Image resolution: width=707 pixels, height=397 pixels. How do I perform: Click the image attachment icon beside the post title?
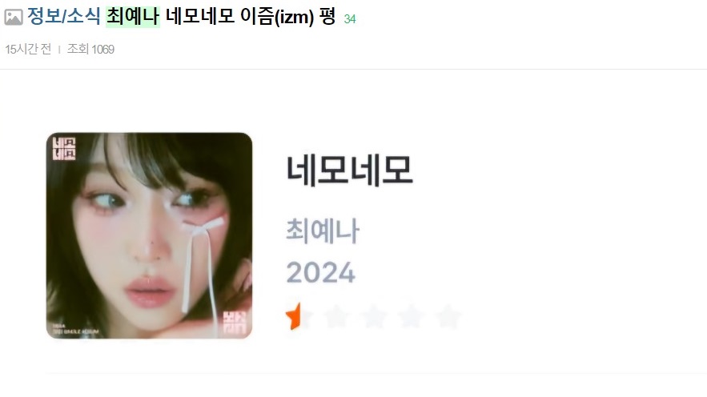14,18
